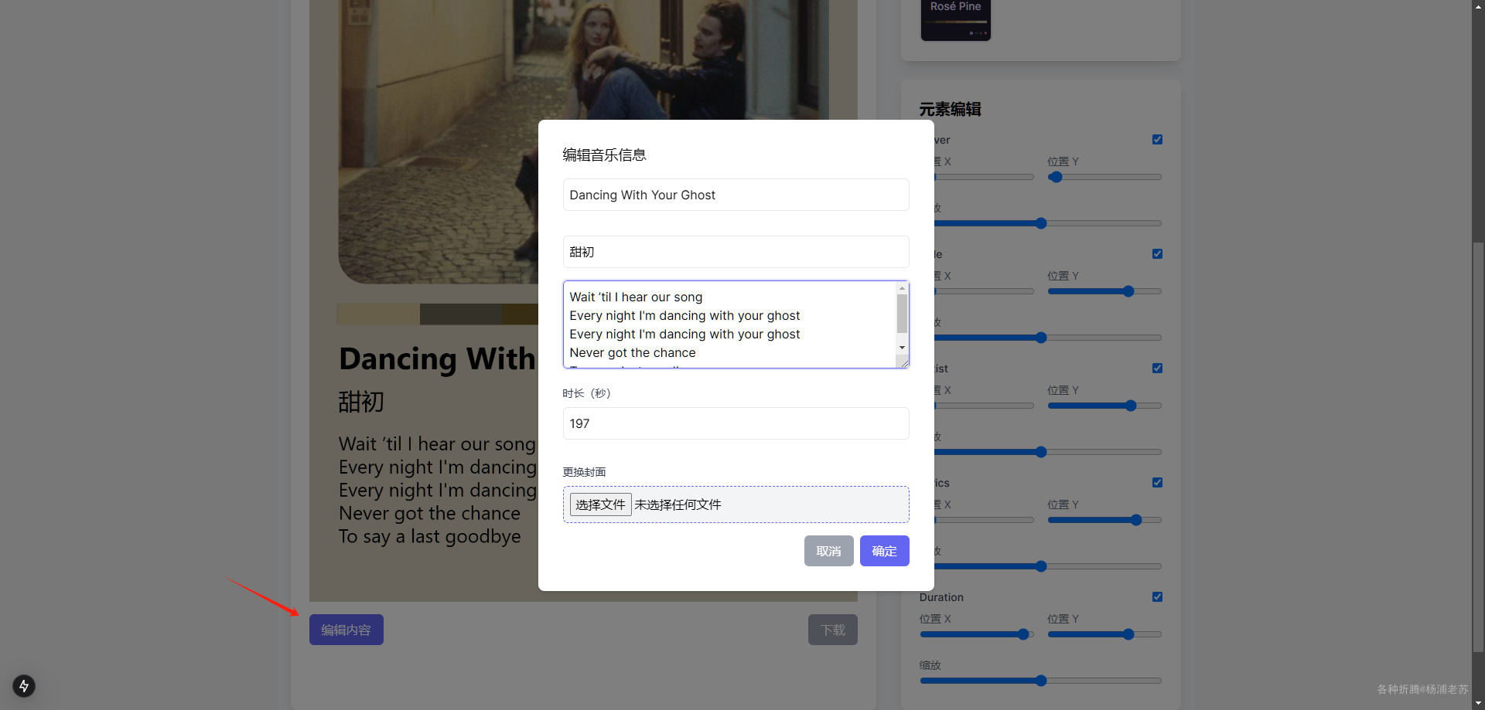The image size is (1485, 710).
Task: Adjust the Lyrics scale slider
Action: click(1048, 566)
